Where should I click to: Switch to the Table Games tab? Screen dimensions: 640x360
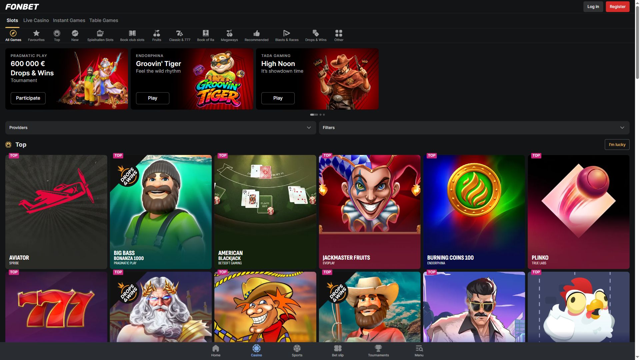coord(104,20)
